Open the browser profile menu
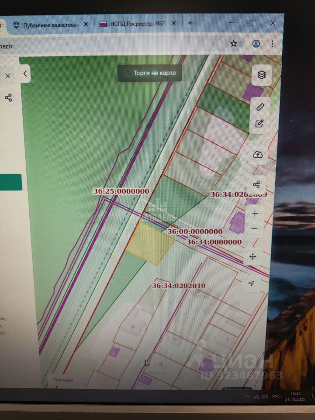This screenshot has height=420, width=315. coord(256,44)
